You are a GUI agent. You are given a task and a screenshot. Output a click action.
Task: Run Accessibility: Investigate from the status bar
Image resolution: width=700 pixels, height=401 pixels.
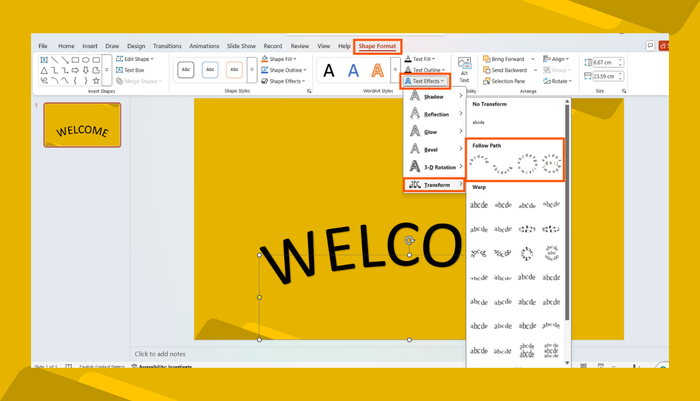click(x=163, y=366)
